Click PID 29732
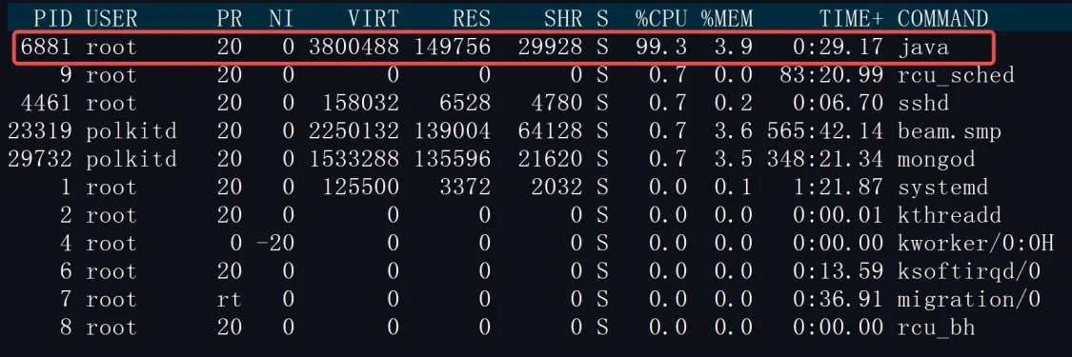1072x357 pixels. point(39,160)
